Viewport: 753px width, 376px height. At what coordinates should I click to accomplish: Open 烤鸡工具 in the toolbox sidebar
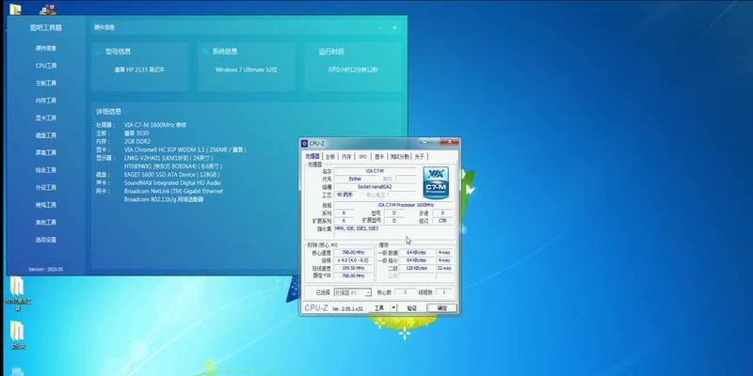coord(46,205)
